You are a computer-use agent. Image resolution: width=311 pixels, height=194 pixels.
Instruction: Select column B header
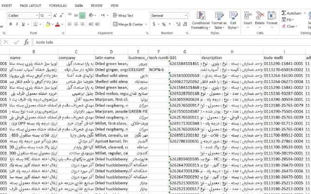tap(34, 52)
